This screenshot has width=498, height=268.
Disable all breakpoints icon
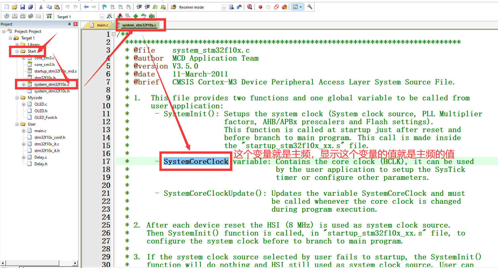(x=276, y=7)
